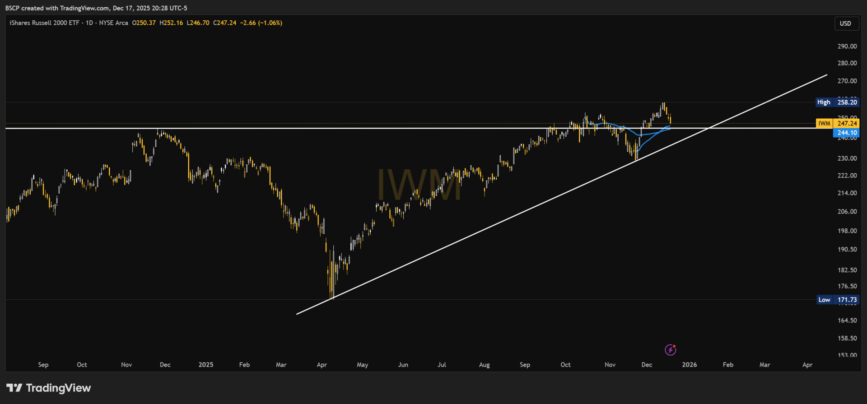The width and height of the screenshot is (867, 404).
Task: Click the 164.50 price axis label
Action: click(847, 320)
